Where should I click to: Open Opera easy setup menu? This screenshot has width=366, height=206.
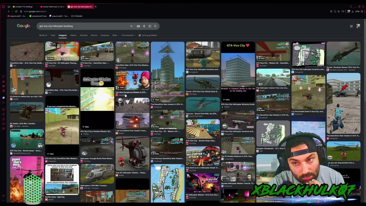[x=362, y=11]
